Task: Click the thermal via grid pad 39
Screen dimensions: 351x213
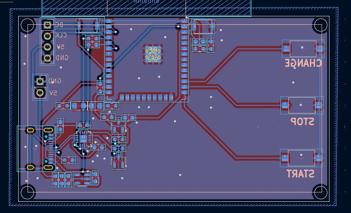Action: pos(153,54)
